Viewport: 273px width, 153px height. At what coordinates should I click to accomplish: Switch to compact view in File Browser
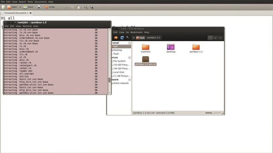click(x=221, y=38)
